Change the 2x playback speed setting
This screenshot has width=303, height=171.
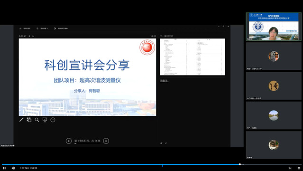[x=290, y=168]
